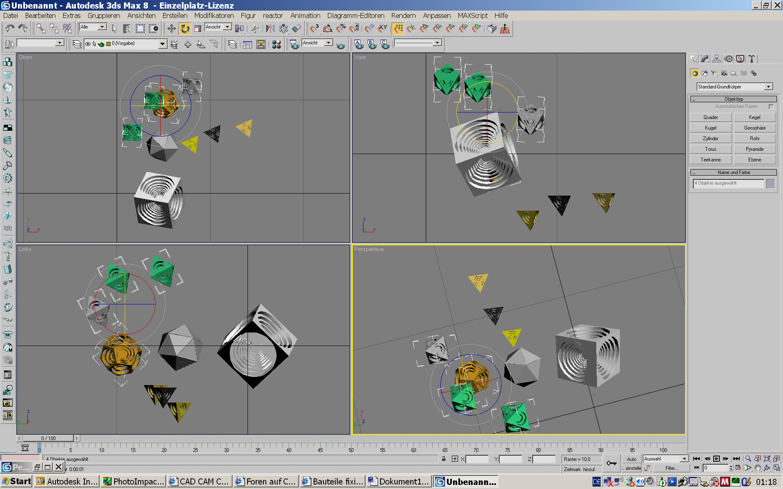Open the Mirror tool
The height and width of the screenshot is (489, 783).
pyautogui.click(x=270, y=29)
